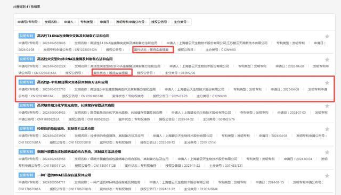Click filing date 2024-01-15
341x195 pixels.
click(276, 182)
